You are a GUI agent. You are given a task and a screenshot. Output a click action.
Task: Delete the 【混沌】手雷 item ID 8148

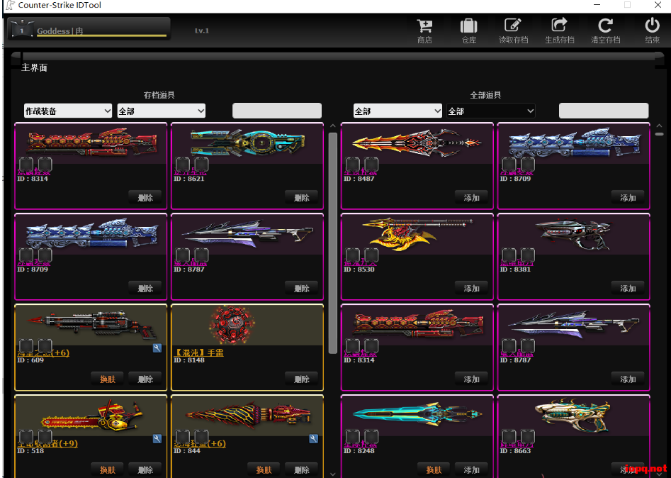coord(301,379)
